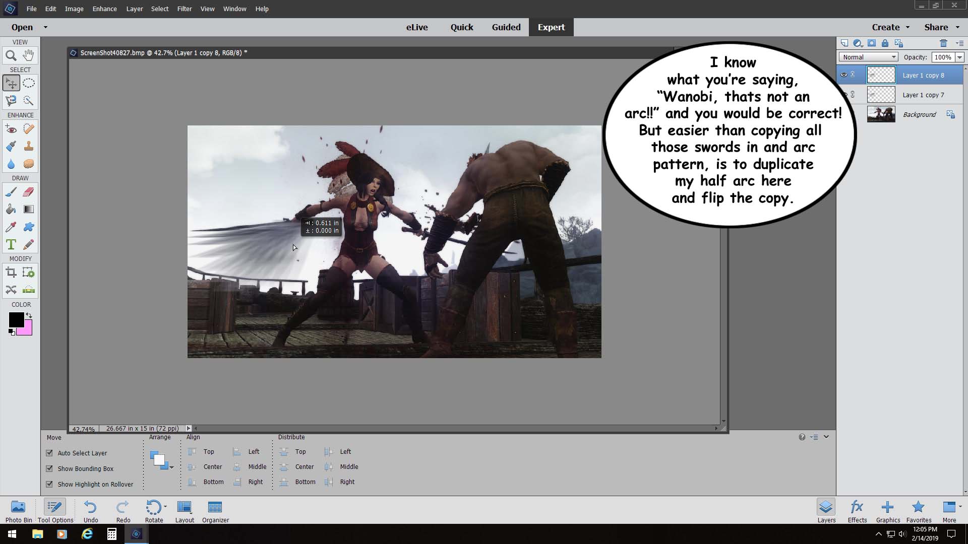
Task: Add a layer mask
Action: (872, 43)
